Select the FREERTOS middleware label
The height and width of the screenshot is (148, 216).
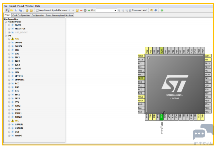(20, 29)
